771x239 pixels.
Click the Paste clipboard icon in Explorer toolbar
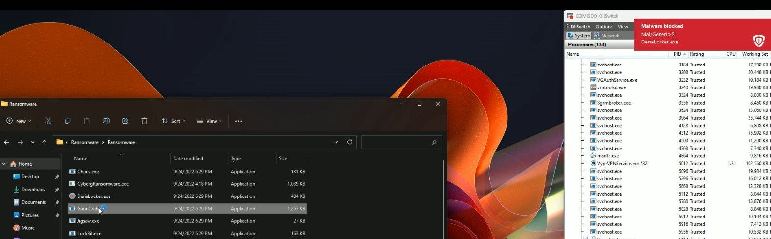pyautogui.click(x=87, y=121)
